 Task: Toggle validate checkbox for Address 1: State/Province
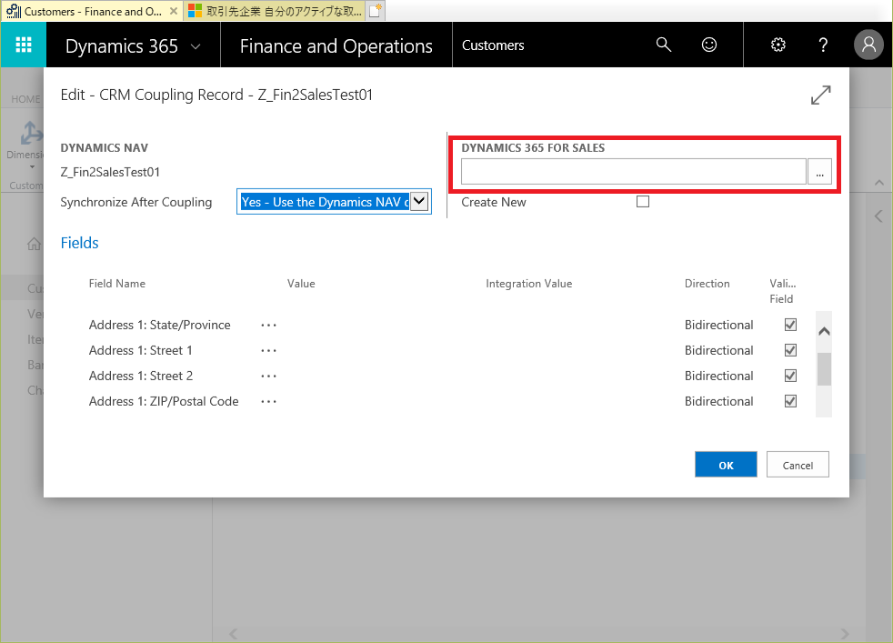point(790,325)
